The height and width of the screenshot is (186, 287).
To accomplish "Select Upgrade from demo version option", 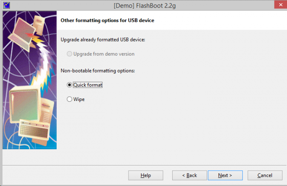I will point(69,54).
